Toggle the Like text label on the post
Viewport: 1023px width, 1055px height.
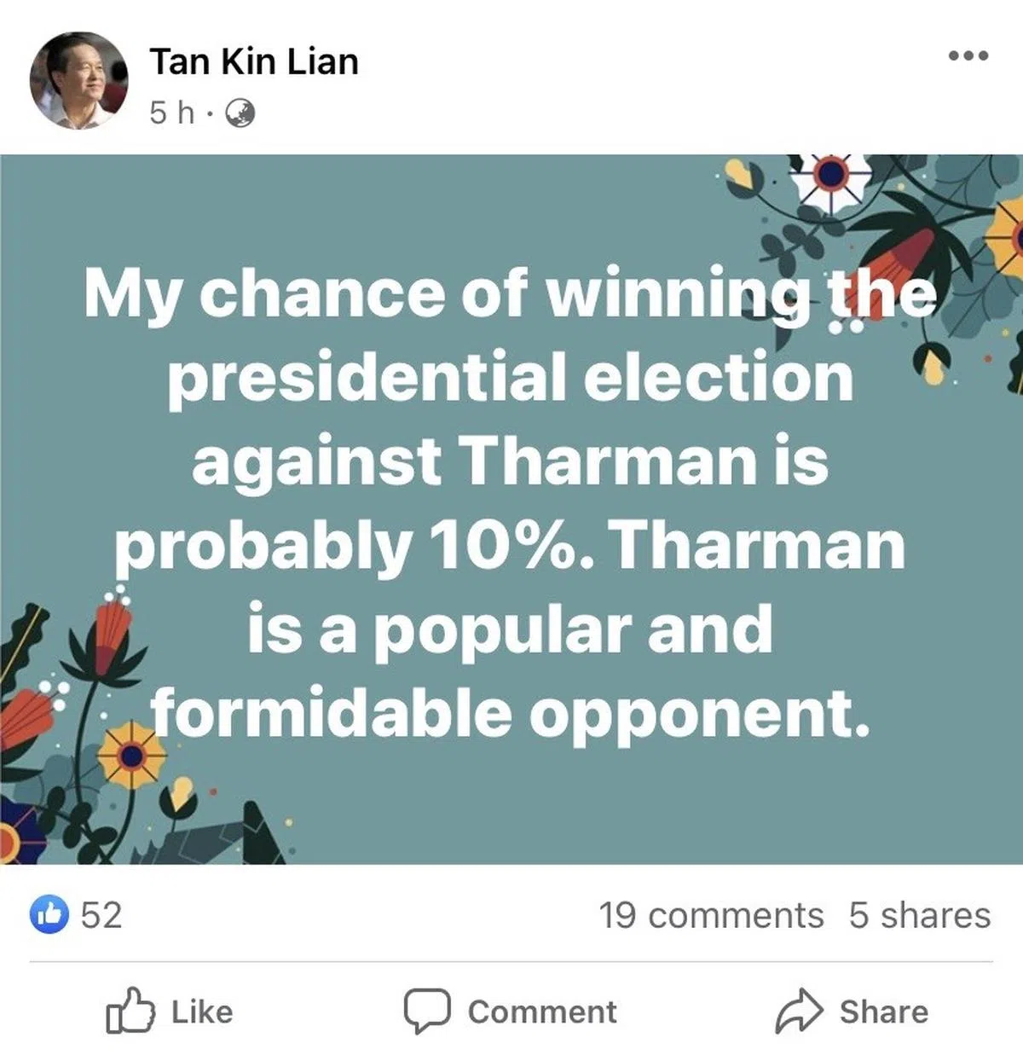202,1012
